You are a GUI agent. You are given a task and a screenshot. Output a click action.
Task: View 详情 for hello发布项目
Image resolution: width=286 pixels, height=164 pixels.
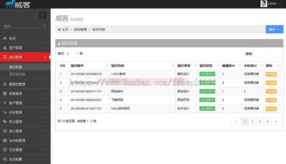click(271, 109)
